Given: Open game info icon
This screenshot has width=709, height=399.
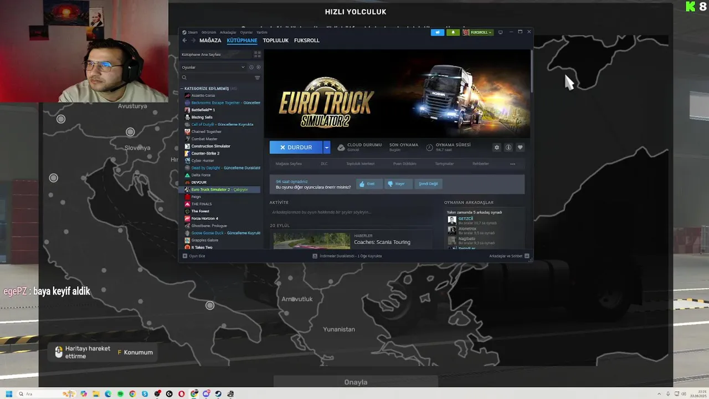Looking at the screenshot, I should click(508, 147).
